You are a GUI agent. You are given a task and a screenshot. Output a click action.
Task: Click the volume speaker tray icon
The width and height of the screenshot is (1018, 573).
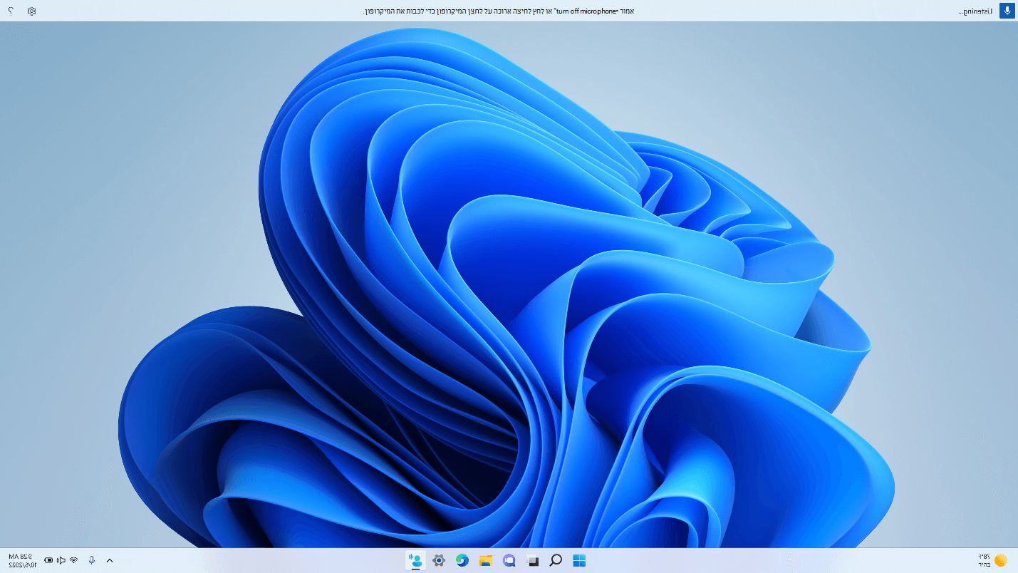61,560
